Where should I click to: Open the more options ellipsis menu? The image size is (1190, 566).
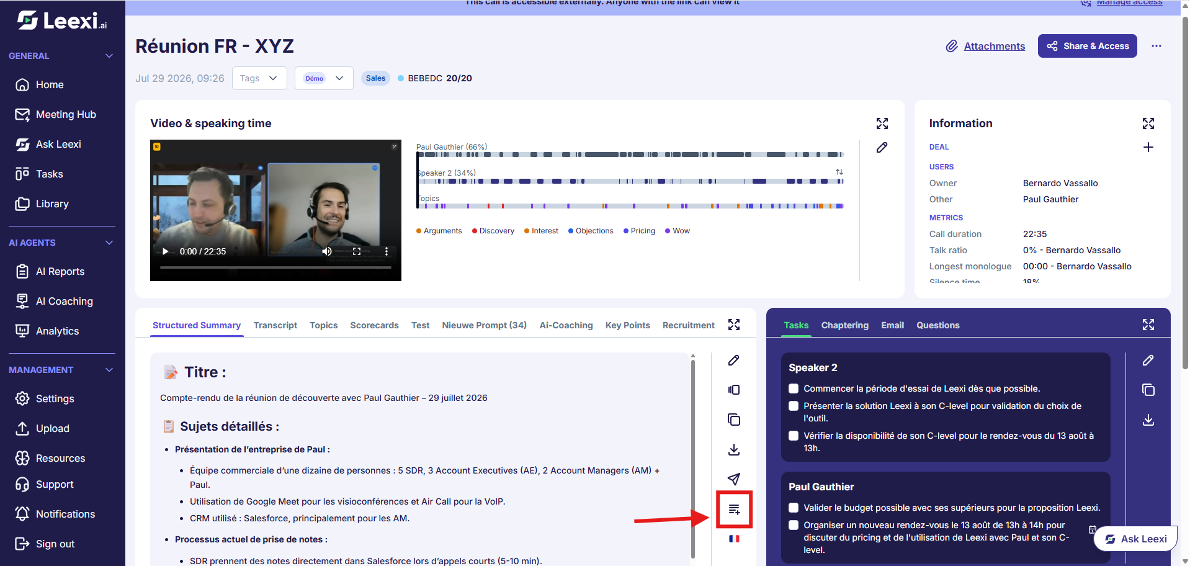click(x=1156, y=46)
